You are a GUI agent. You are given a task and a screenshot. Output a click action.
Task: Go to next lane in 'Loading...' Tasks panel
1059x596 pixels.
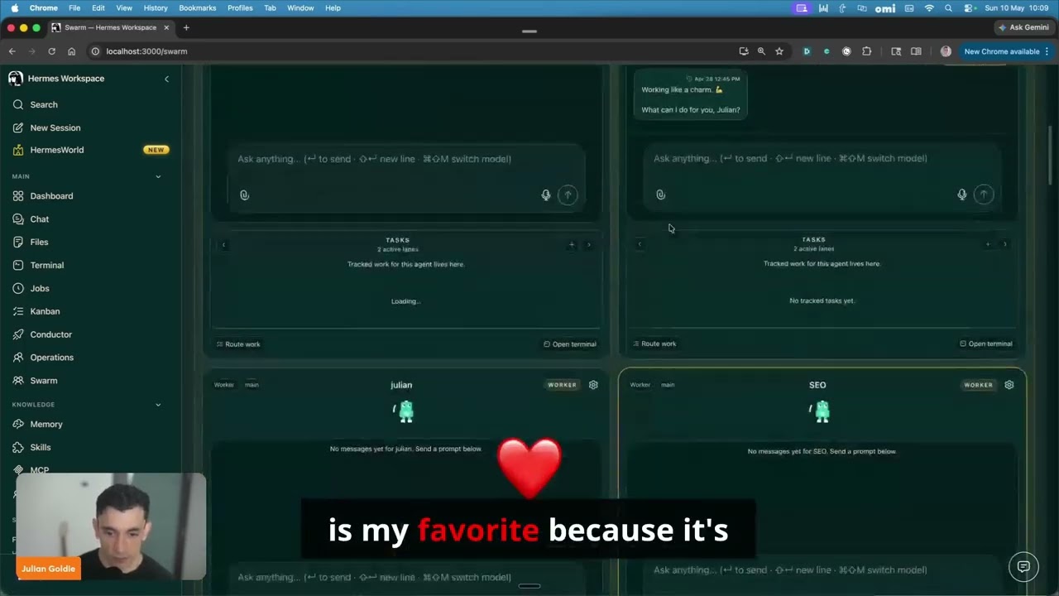[589, 245]
